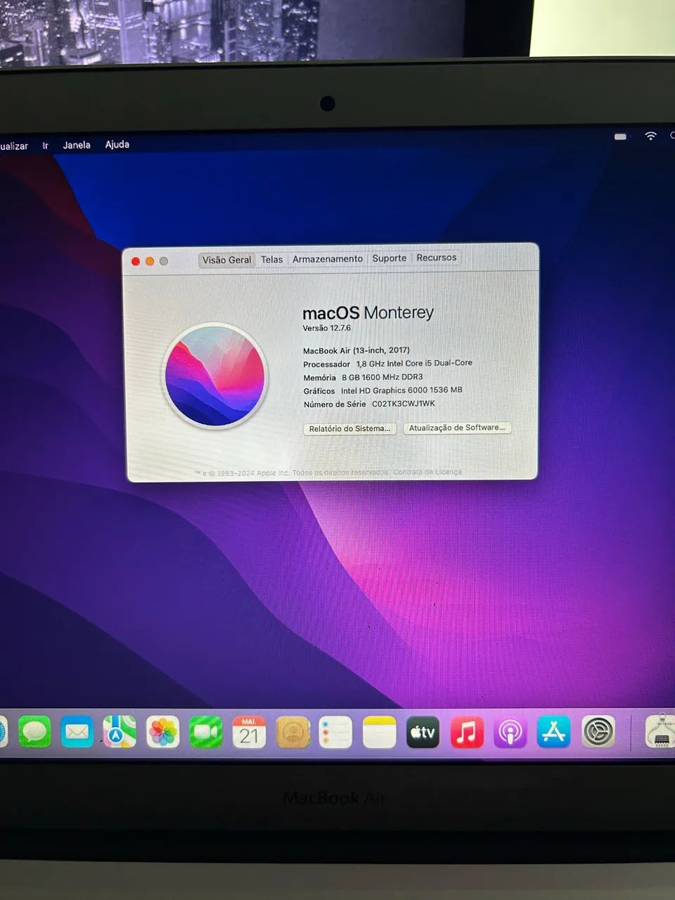The image size is (675, 900).
Task: Open Maps from the Dock
Action: pos(120,733)
